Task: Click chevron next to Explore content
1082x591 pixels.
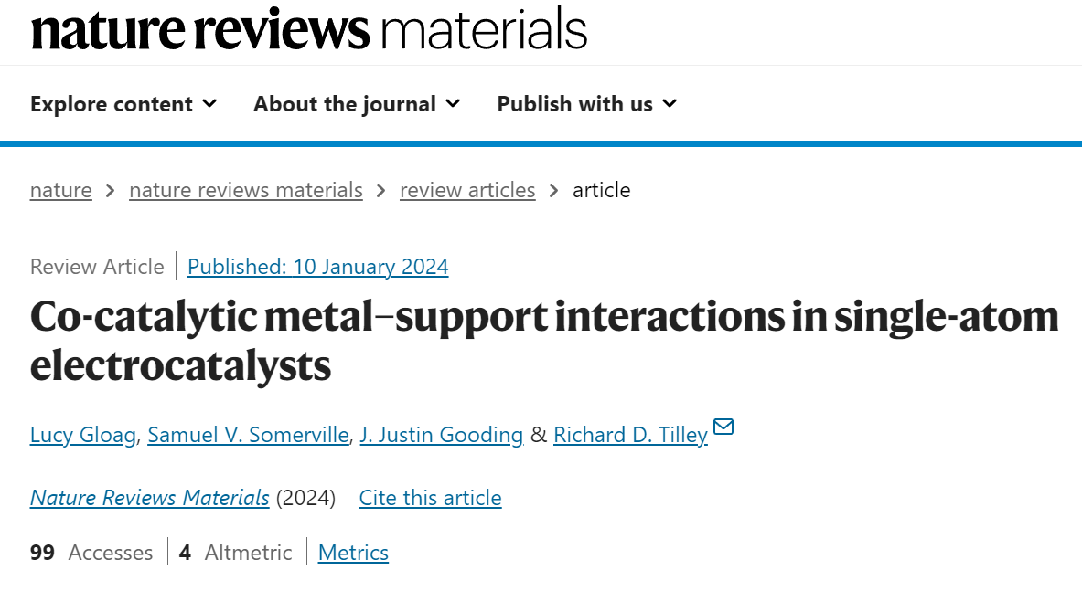Action: point(209,103)
